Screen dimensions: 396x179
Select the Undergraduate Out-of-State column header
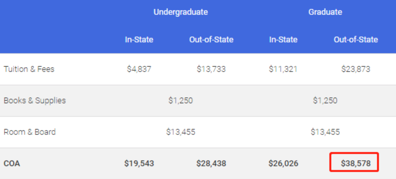click(x=211, y=40)
